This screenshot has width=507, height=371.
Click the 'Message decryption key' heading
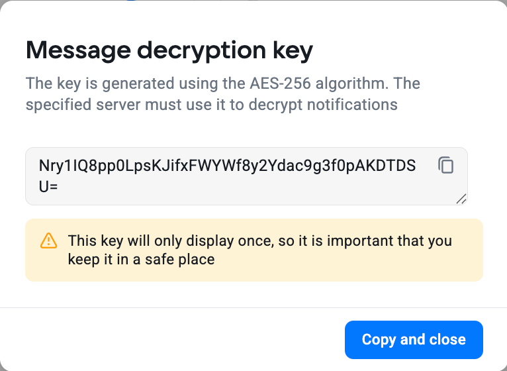[169, 50]
